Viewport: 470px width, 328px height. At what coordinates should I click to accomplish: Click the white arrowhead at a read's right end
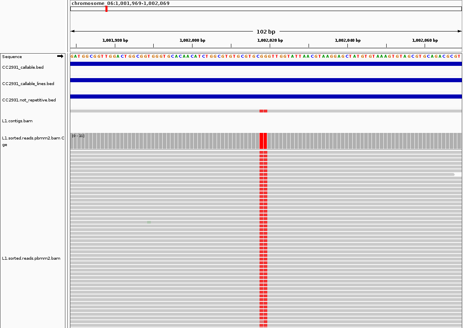tap(455, 174)
